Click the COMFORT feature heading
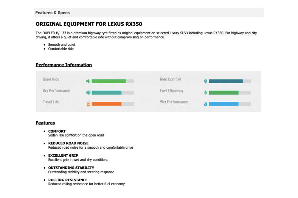Screen dimensions: 298x198 [57, 131]
